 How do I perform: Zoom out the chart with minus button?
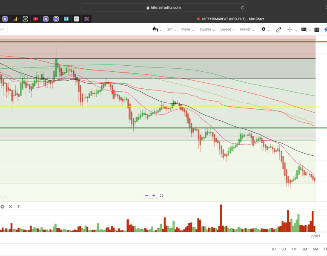click(146, 195)
